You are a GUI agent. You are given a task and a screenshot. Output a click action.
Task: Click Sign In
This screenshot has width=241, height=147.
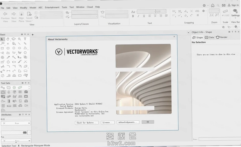[233, 5]
